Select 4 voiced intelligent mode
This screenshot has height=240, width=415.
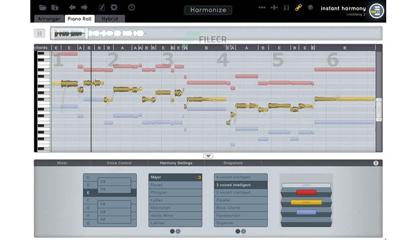(x=241, y=177)
